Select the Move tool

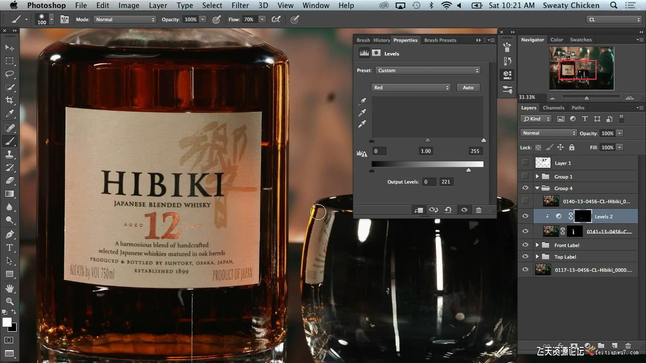pos(10,47)
